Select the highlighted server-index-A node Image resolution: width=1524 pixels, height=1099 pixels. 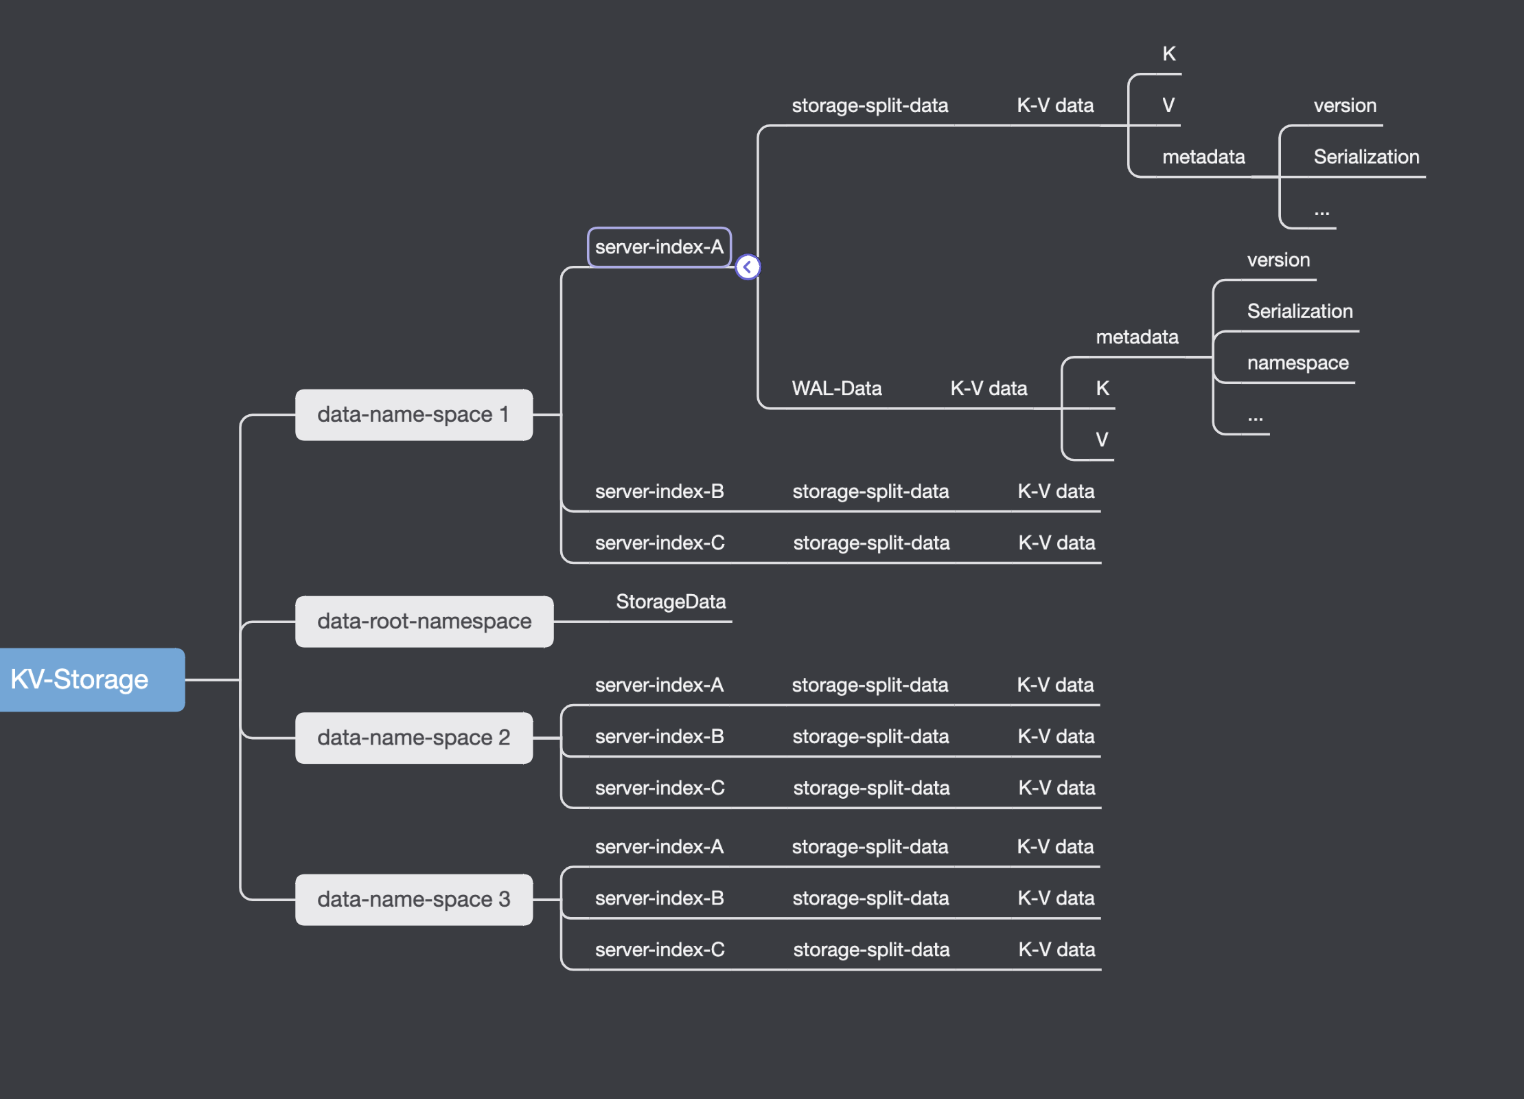[659, 247]
